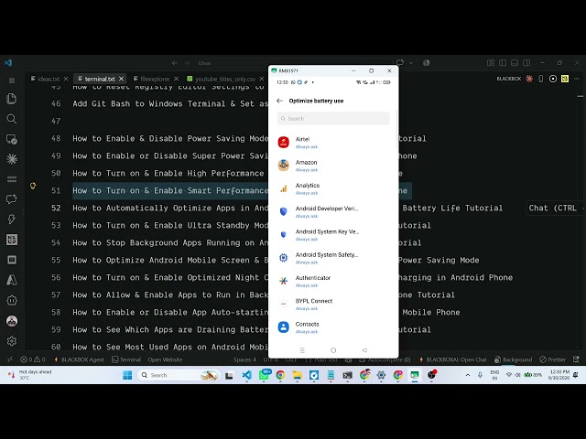Click Background in the status bar
The height and width of the screenshot is (439, 586).
click(x=513, y=359)
